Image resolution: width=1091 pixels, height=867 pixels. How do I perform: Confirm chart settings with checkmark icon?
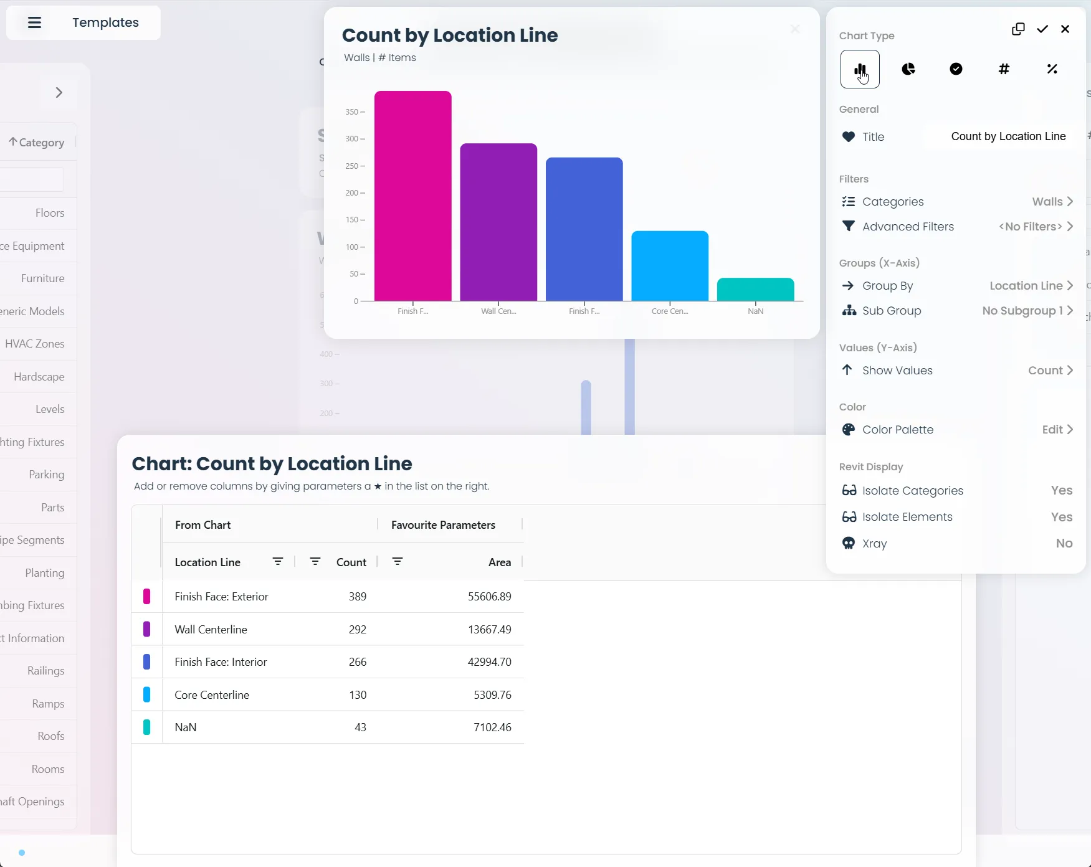1042,29
